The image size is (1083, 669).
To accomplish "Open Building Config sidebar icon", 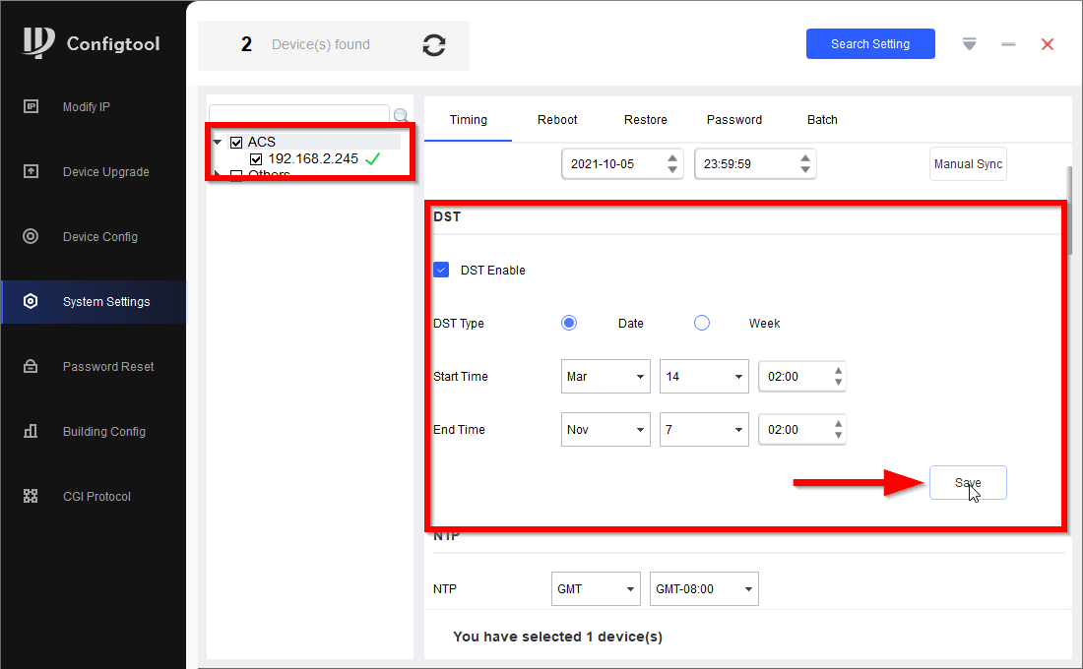I will point(31,431).
